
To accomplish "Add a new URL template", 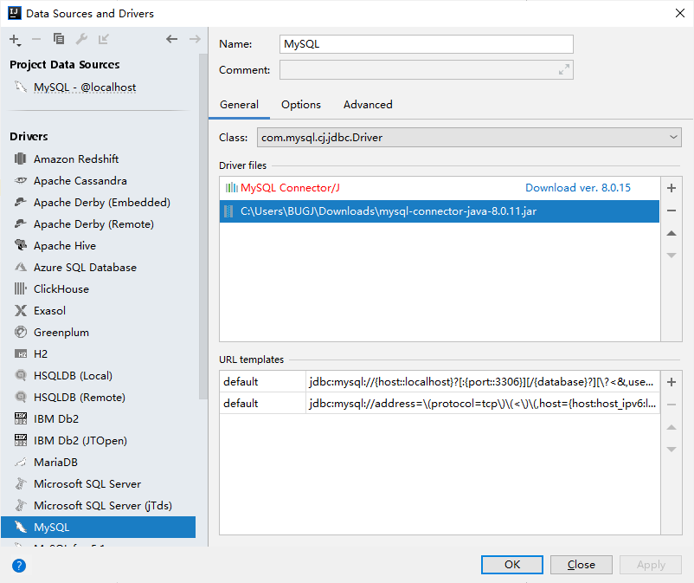I will point(672,381).
